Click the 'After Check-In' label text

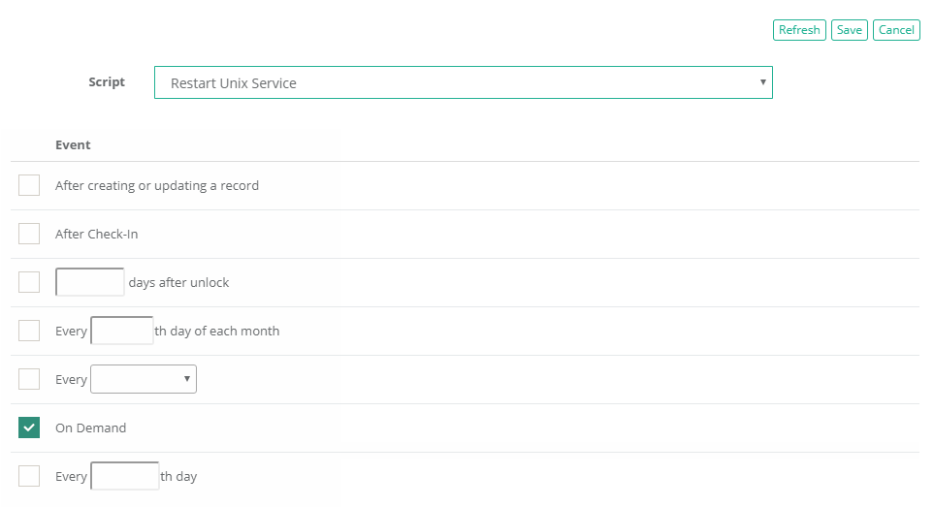[96, 234]
